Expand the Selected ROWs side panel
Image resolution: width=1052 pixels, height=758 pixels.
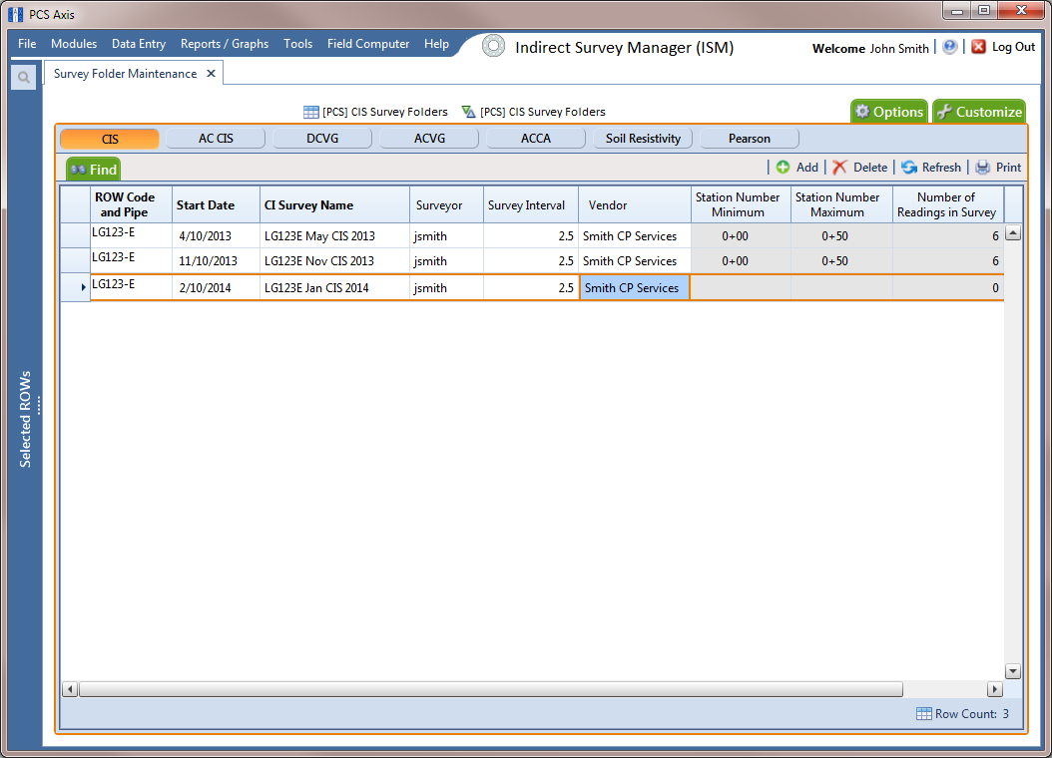(26, 419)
